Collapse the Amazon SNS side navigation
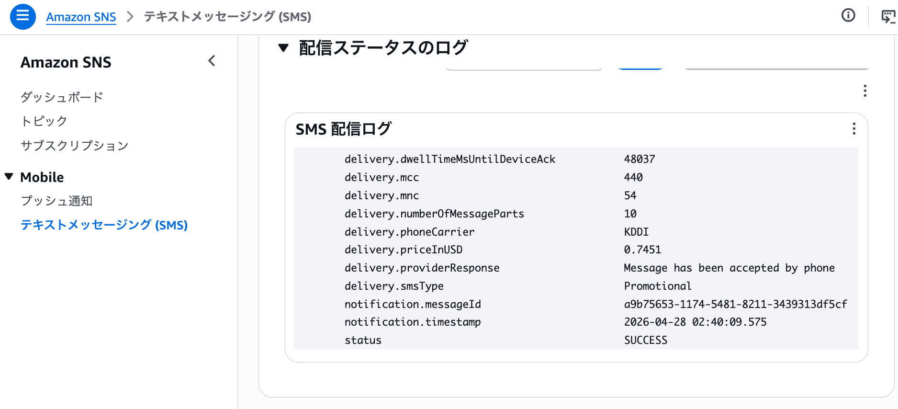Screen dimensions: 898x409 coord(212,61)
